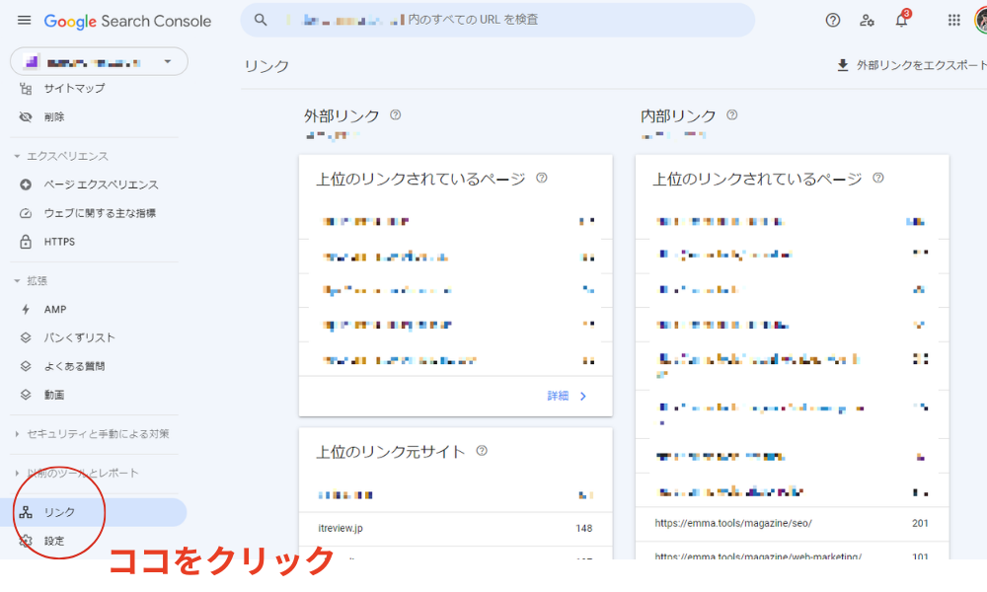Open the user management icon
The width and height of the screenshot is (987, 592).
pos(867,20)
